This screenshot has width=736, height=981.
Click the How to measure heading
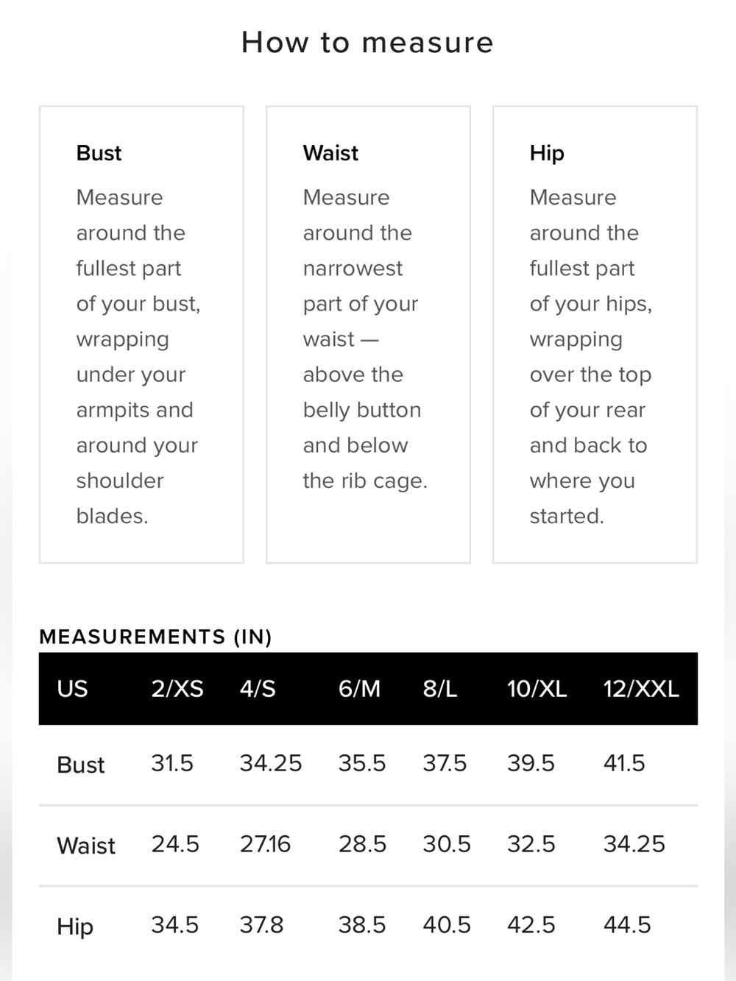[x=367, y=43]
